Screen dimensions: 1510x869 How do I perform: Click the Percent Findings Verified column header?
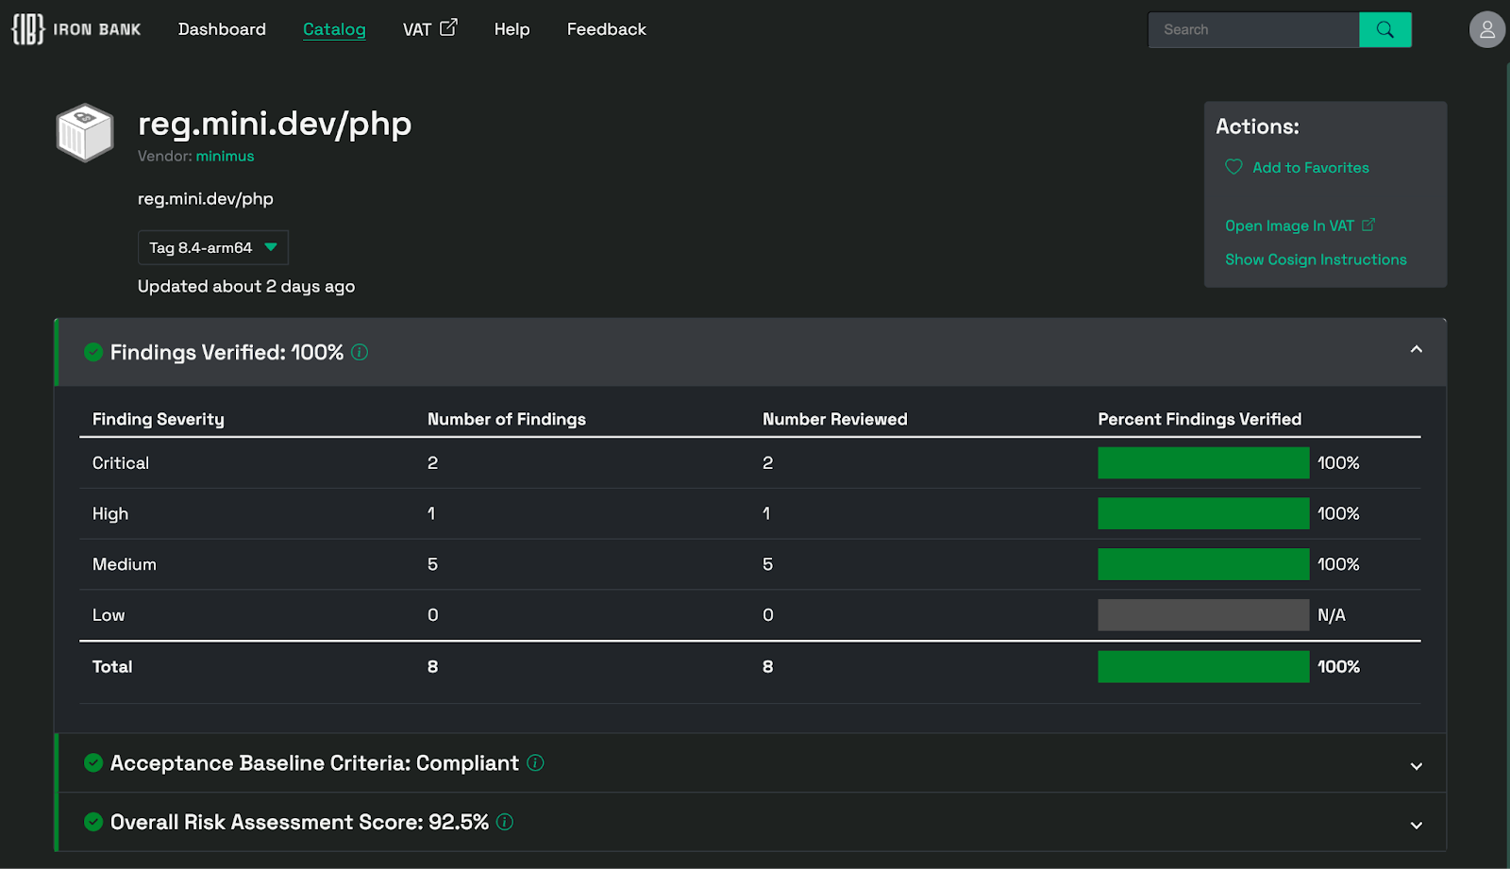click(1200, 419)
